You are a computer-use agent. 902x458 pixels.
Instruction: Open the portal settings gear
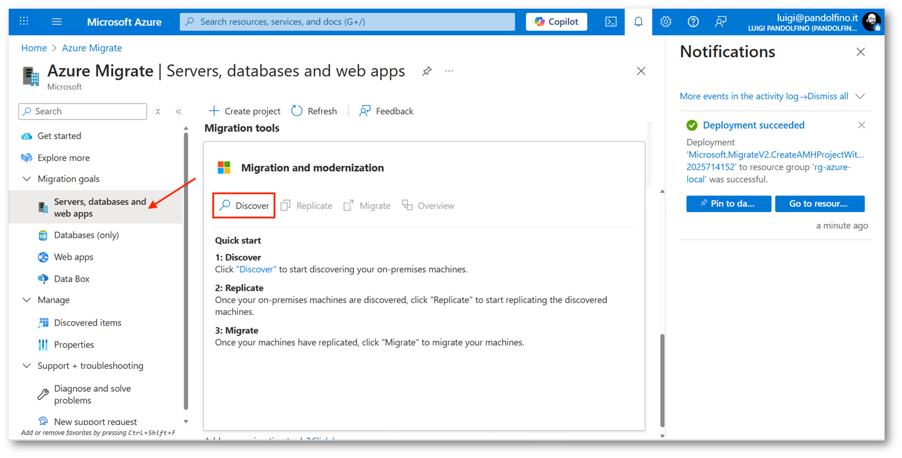(666, 22)
